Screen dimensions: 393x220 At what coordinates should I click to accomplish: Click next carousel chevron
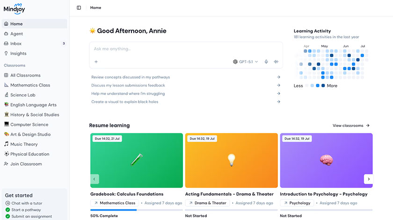click(369, 179)
